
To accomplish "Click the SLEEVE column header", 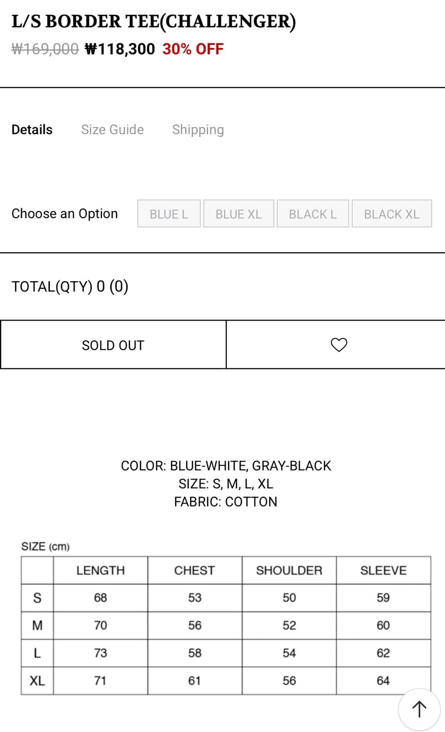I will (x=383, y=570).
